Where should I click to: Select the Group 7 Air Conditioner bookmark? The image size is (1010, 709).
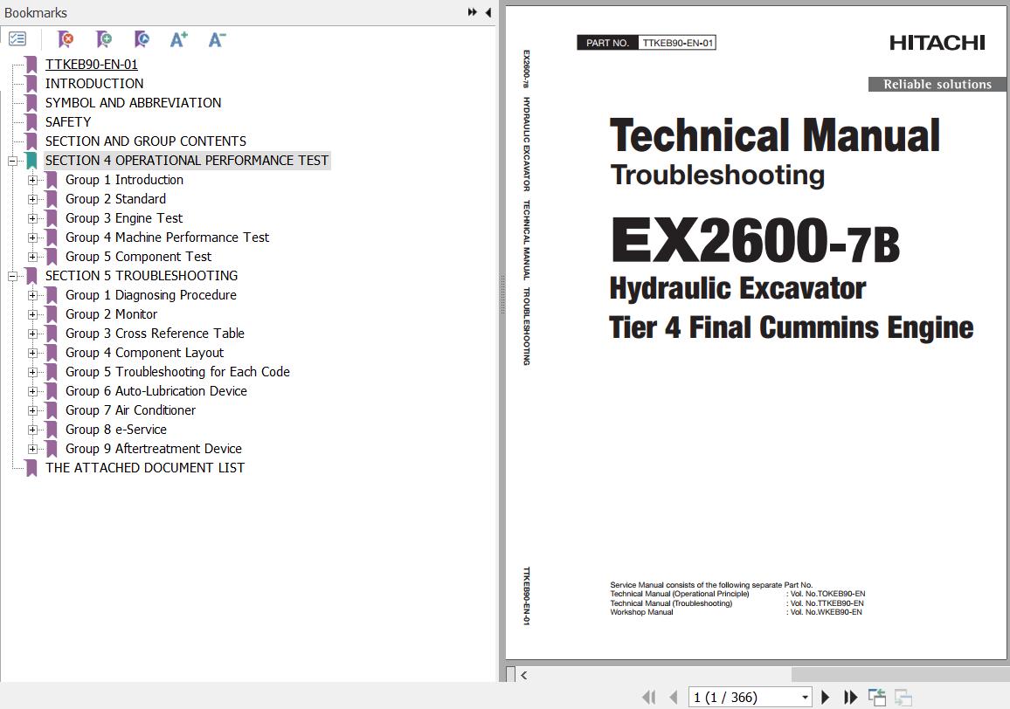[130, 410]
